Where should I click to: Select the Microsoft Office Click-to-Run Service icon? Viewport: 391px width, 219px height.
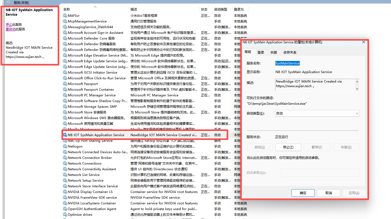[65, 78]
